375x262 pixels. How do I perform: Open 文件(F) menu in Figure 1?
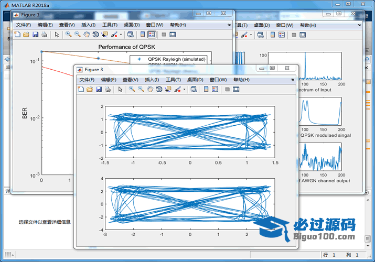tap(24, 25)
